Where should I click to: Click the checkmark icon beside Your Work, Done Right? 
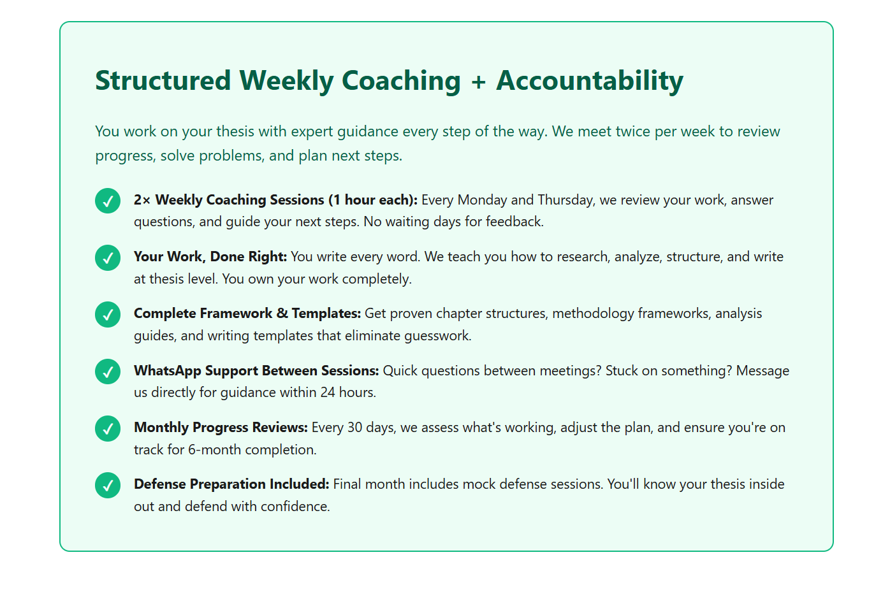108,257
